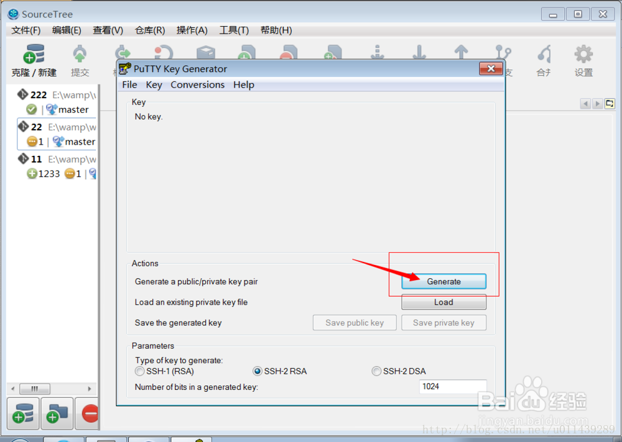
Task: Open SourceTree 工具(T) menu
Action: click(234, 30)
